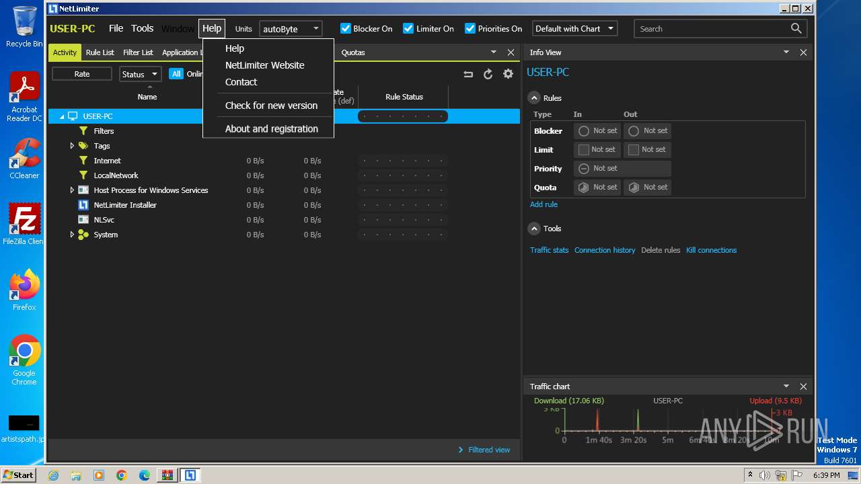Click the refresh icon in Activity toolbar

tap(488, 74)
